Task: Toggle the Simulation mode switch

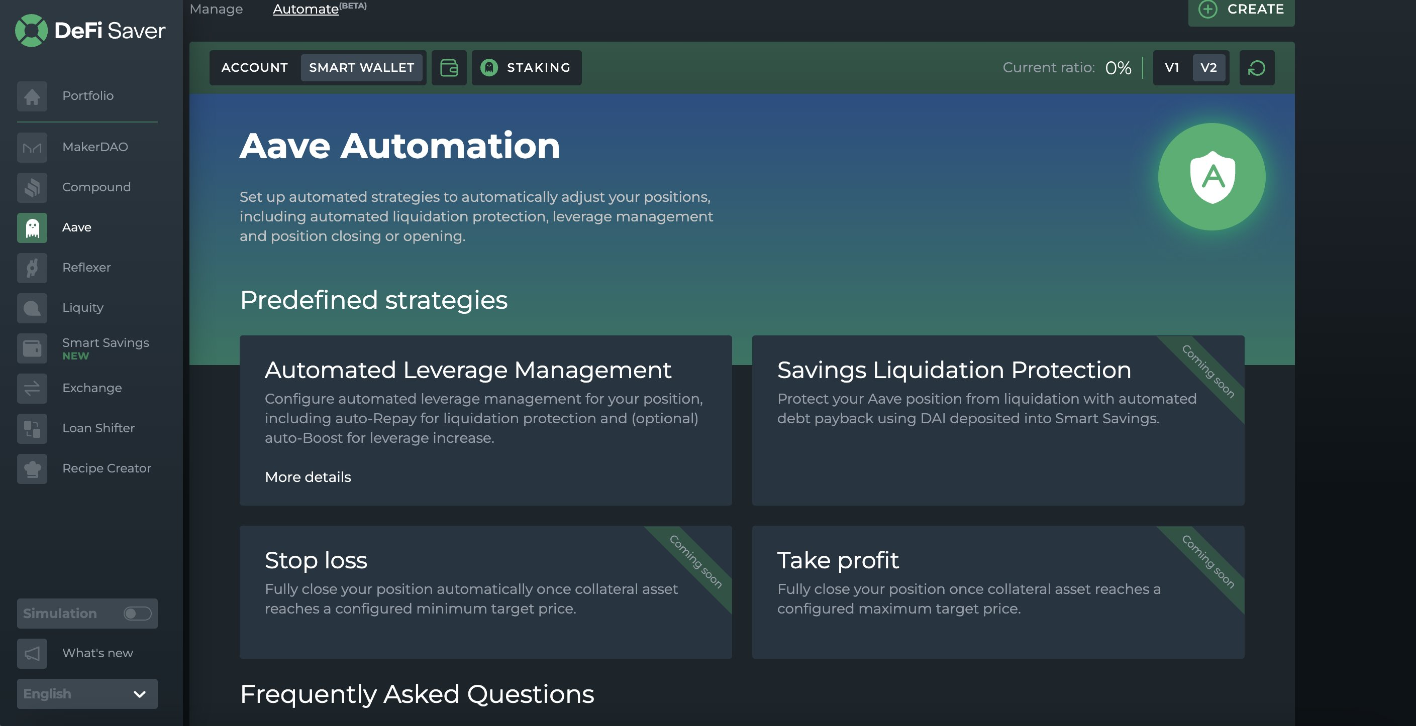Action: coord(136,613)
